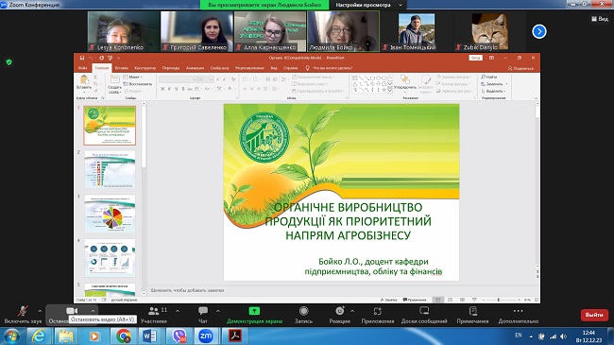Click Восстановить reset button in ribbon
Viewport: 614px width, 345px height.
point(138,84)
